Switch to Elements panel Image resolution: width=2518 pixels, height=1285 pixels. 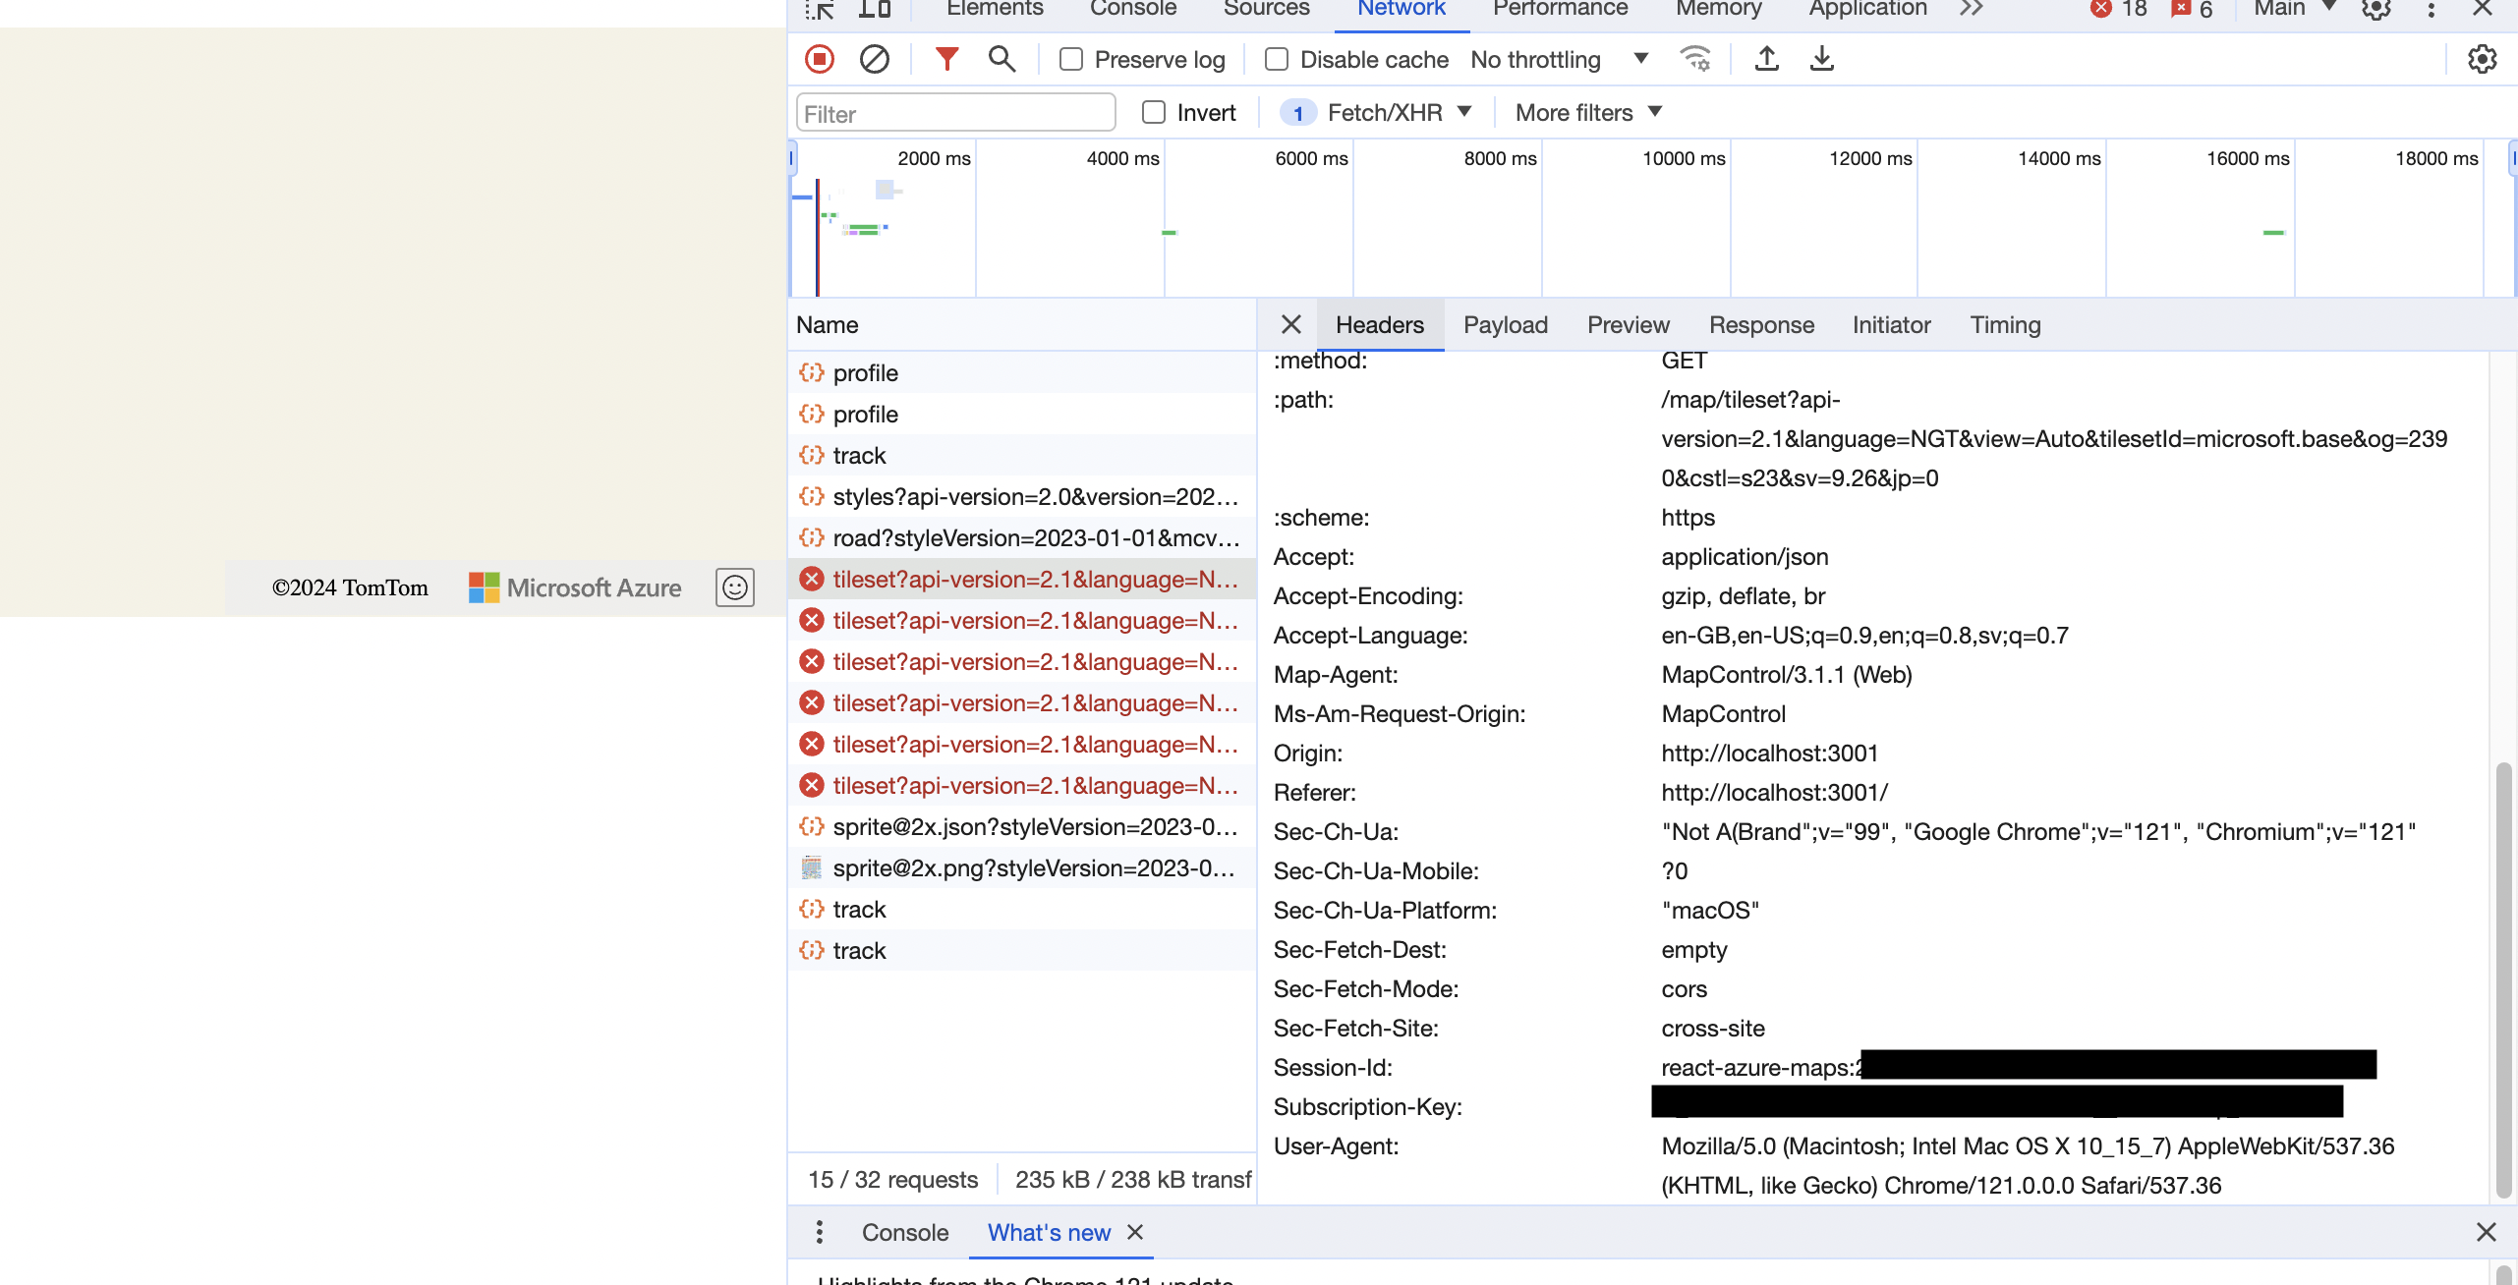[995, 9]
